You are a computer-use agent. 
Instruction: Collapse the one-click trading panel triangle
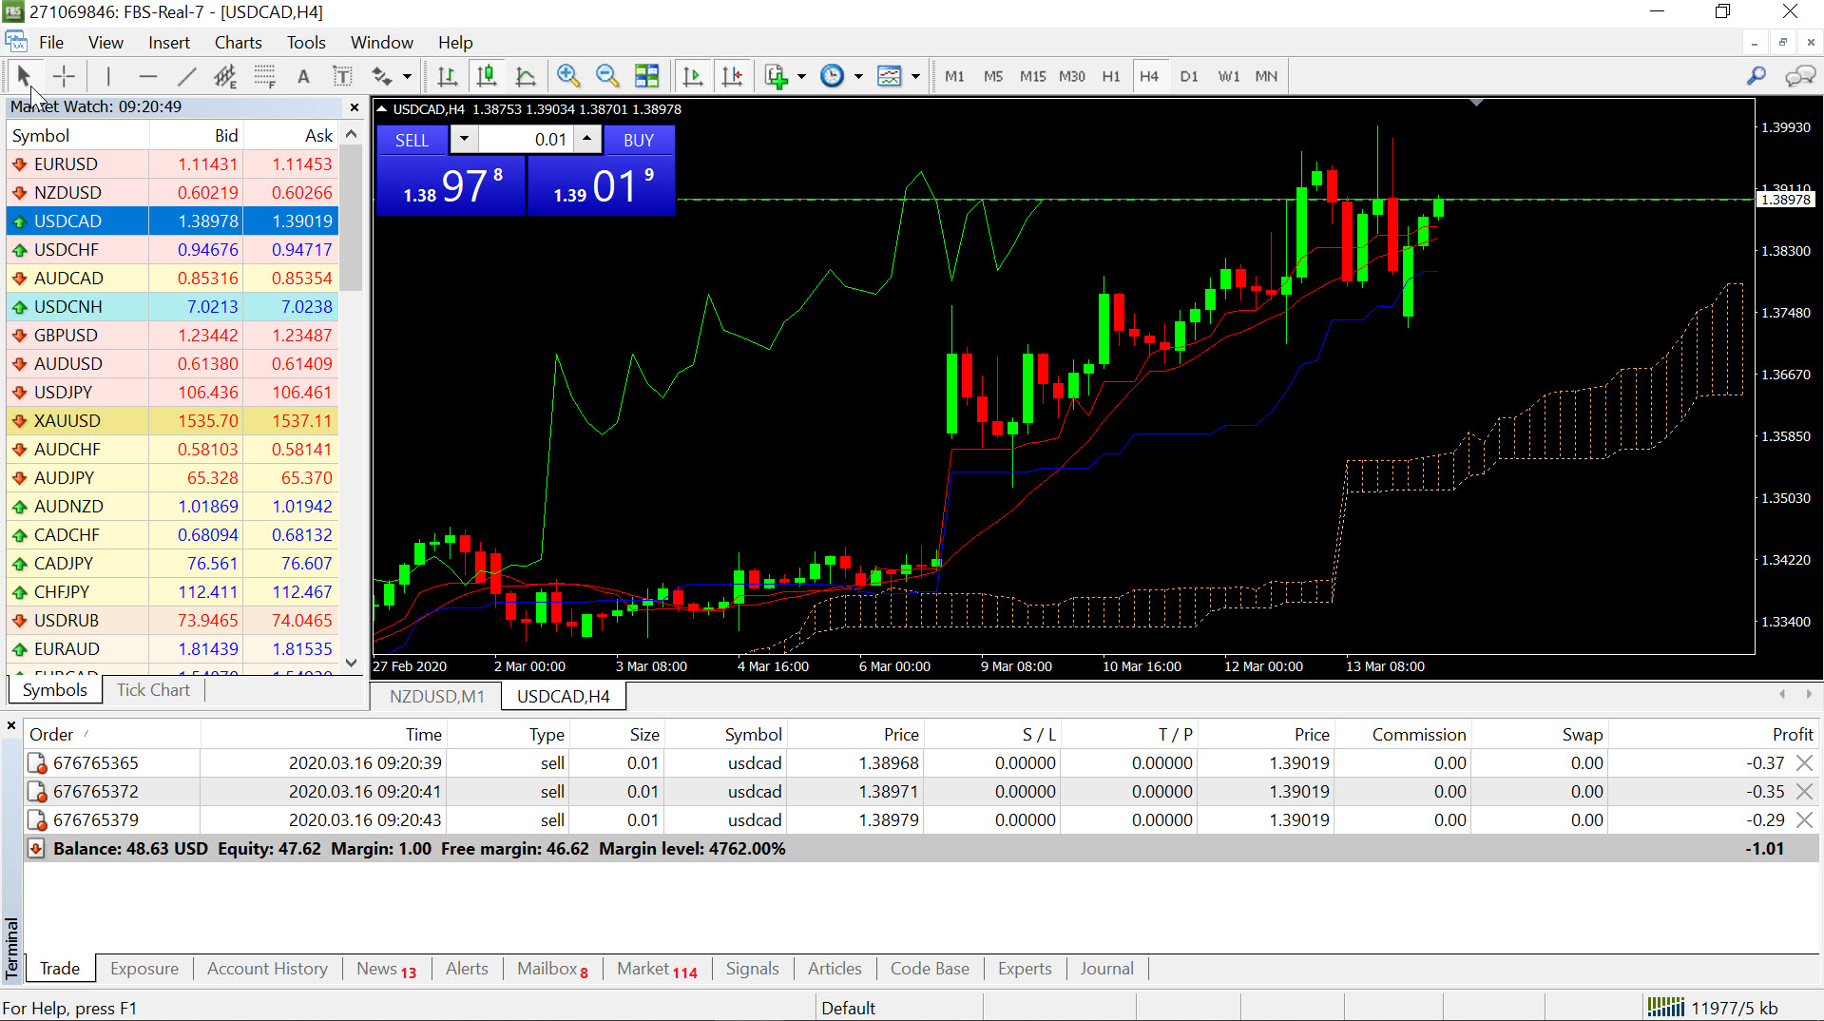[382, 109]
